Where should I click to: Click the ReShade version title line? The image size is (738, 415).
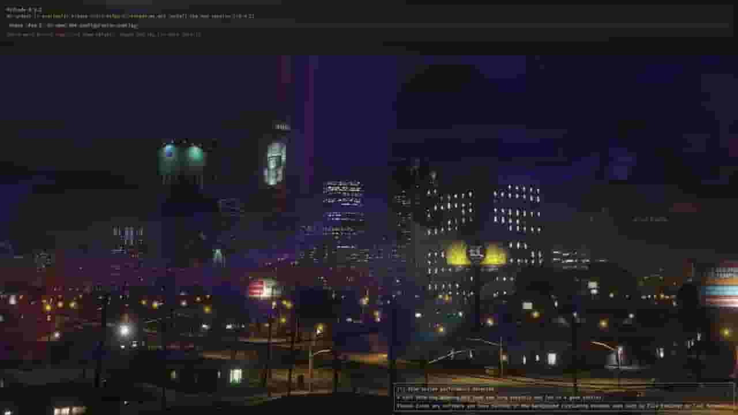(24, 10)
